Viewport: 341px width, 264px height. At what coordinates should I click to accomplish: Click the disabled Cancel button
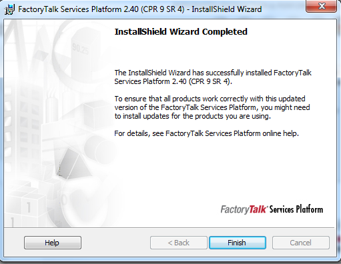(301, 243)
